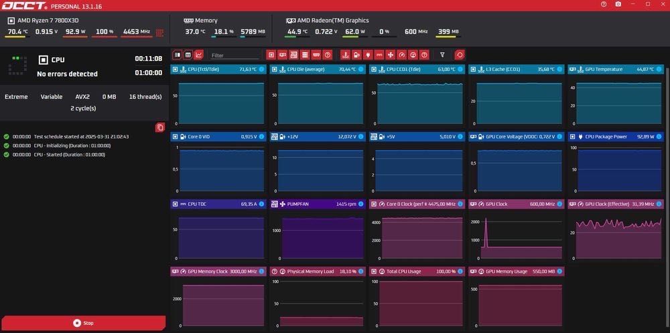Click the AMD Ryzen 7 7800X3D label
Image resolution: width=670 pixels, height=333 pixels.
[48, 21]
